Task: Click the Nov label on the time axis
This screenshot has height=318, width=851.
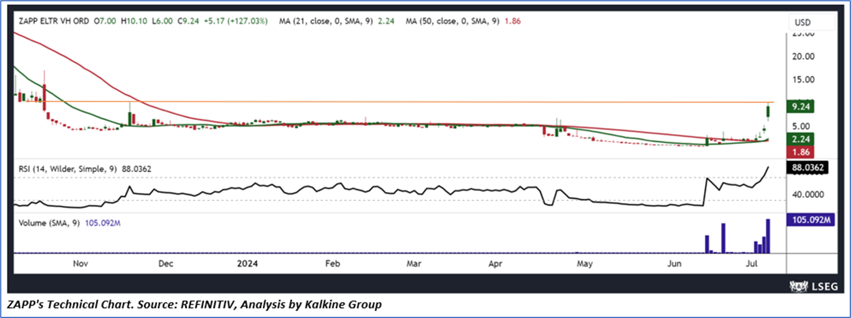Action: pyautogui.click(x=80, y=263)
